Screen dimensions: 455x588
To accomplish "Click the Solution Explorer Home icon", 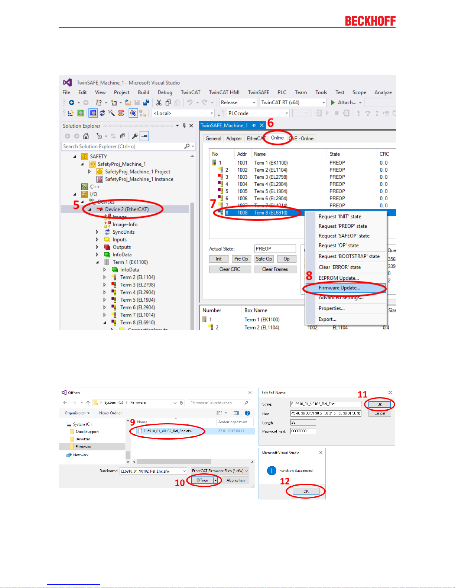I will click(86, 136).
